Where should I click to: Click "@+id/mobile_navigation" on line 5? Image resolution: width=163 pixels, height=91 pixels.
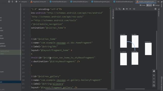click(x=48, y=24)
